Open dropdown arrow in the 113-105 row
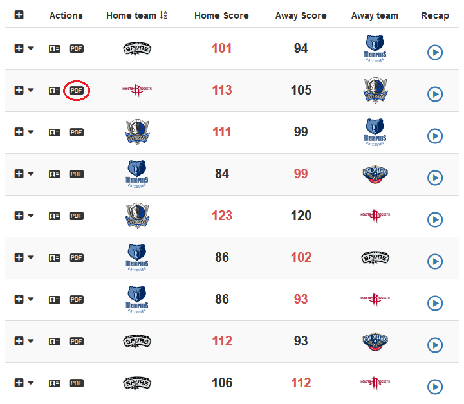The width and height of the screenshot is (464, 404). click(x=31, y=90)
